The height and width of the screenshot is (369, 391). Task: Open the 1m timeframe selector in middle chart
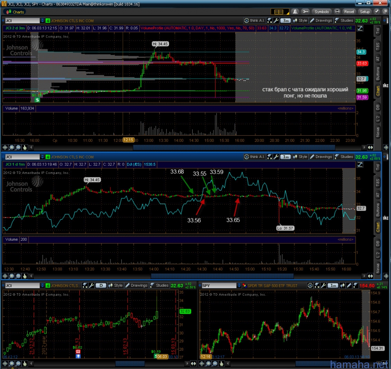(x=286, y=157)
